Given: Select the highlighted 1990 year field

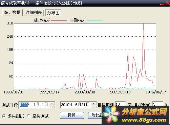Looking at the screenshot, I should 24,105.
